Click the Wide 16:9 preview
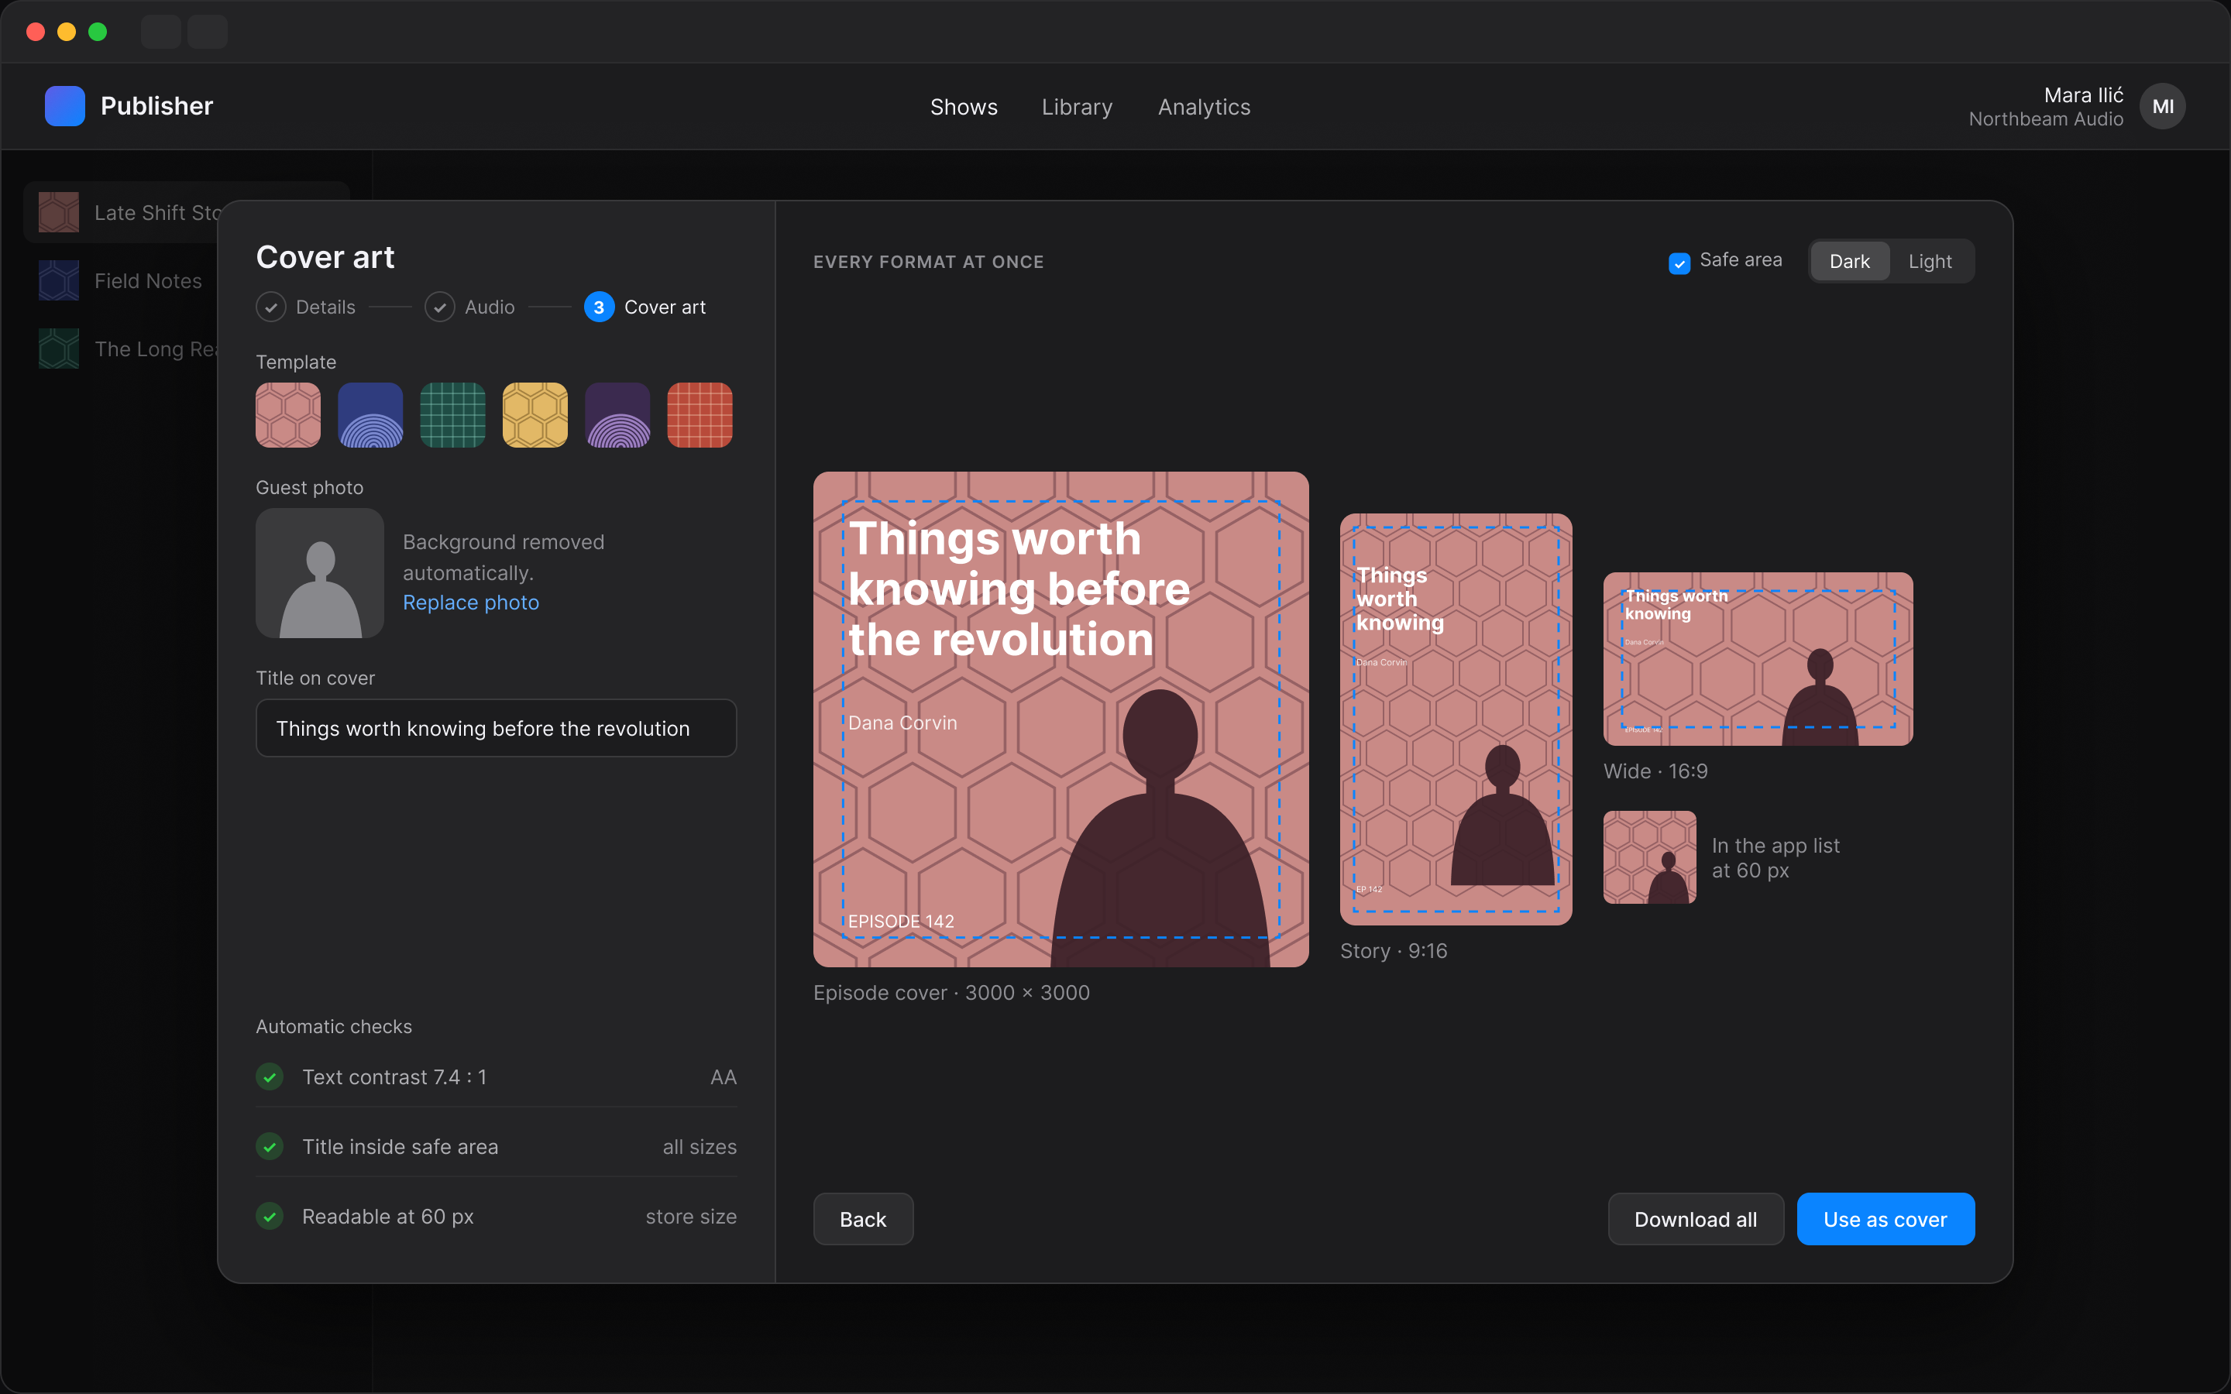 point(1758,659)
